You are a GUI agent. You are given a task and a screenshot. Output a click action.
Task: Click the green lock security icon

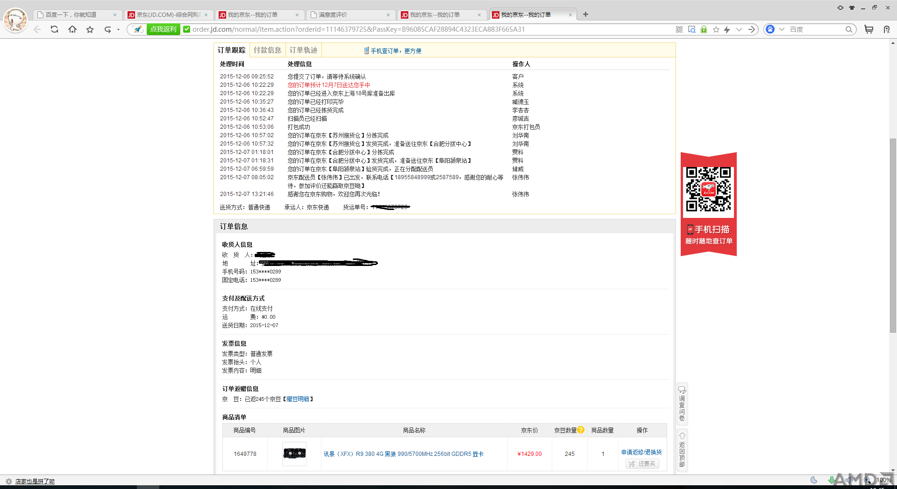coord(704,29)
